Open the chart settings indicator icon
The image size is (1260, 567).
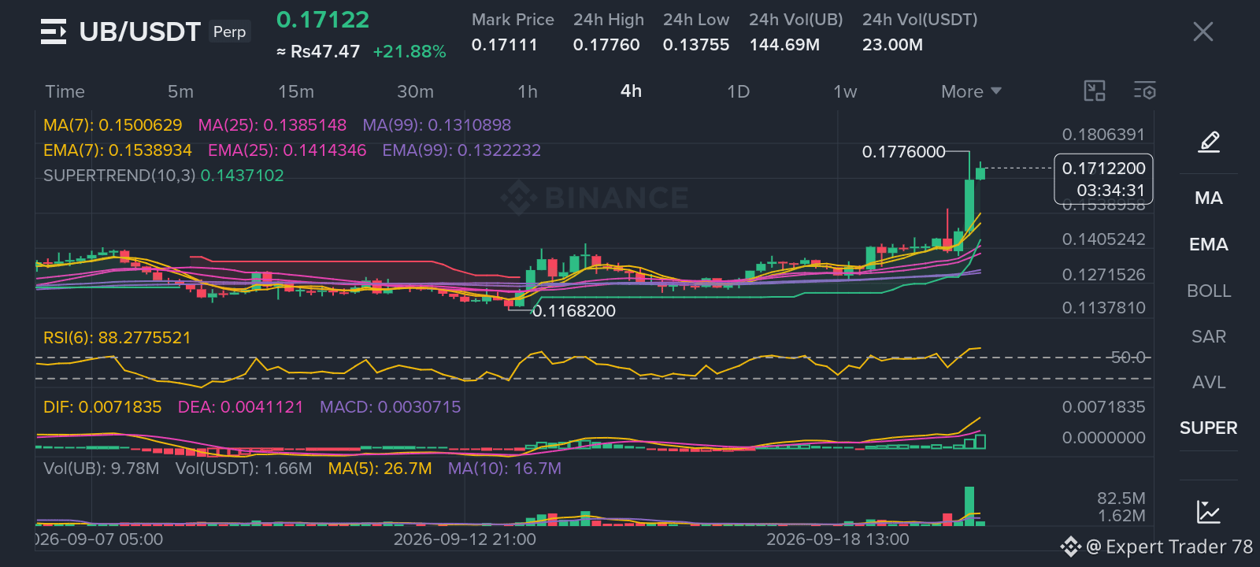pos(1144,91)
